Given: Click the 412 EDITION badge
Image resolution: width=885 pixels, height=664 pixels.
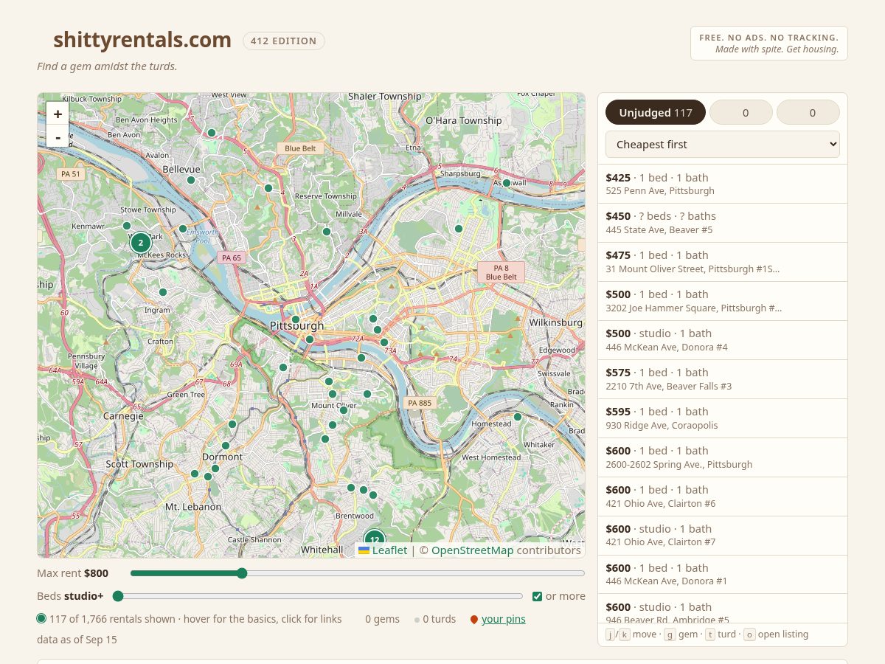Looking at the screenshot, I should [284, 41].
